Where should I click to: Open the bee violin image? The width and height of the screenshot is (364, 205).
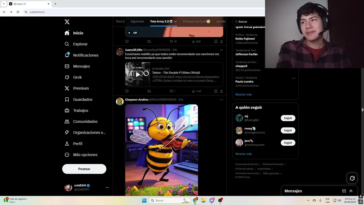[x=162, y=150]
